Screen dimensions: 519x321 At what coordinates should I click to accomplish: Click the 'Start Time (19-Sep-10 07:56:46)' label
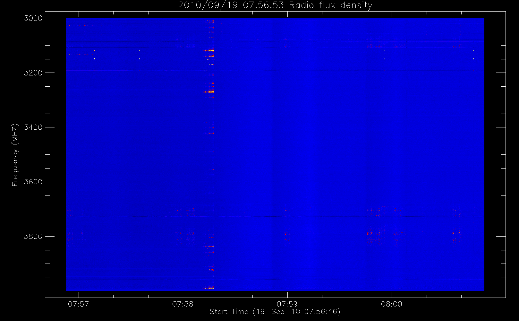tap(275, 312)
